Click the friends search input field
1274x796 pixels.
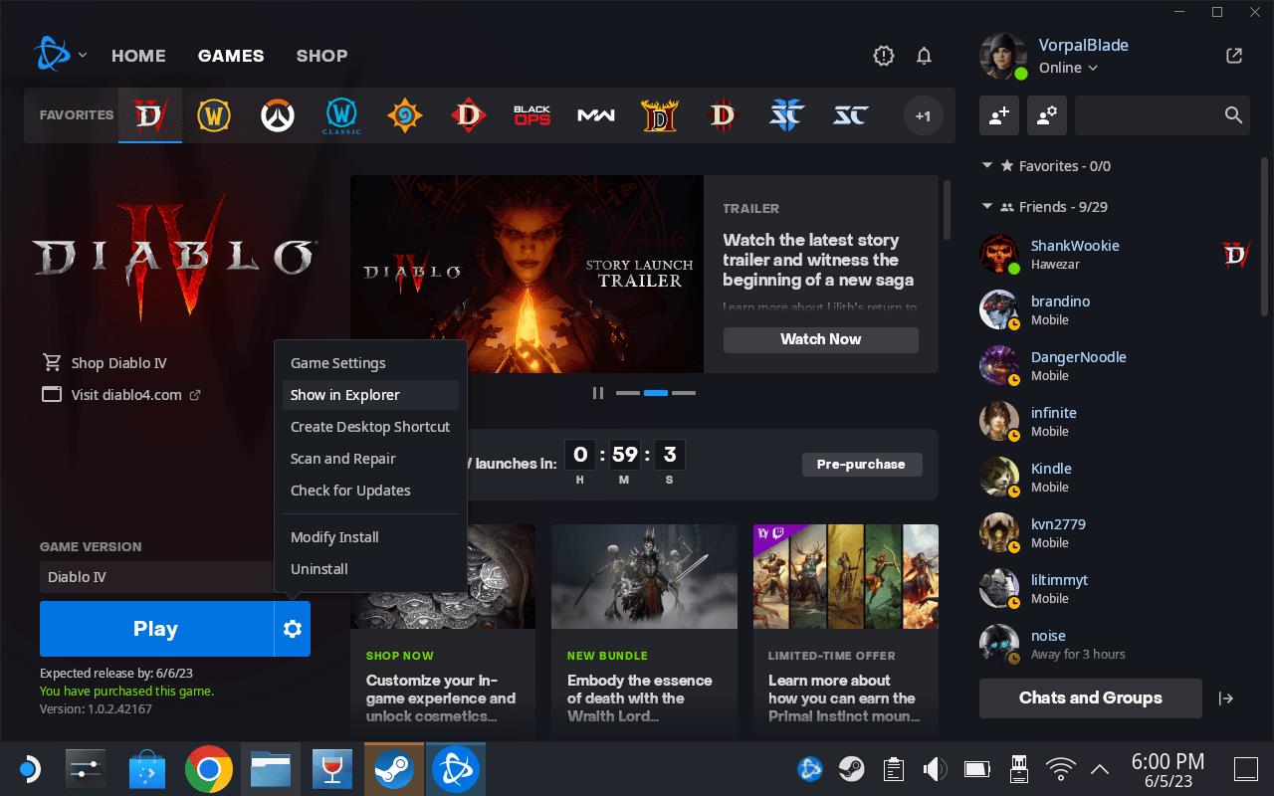(x=1150, y=115)
